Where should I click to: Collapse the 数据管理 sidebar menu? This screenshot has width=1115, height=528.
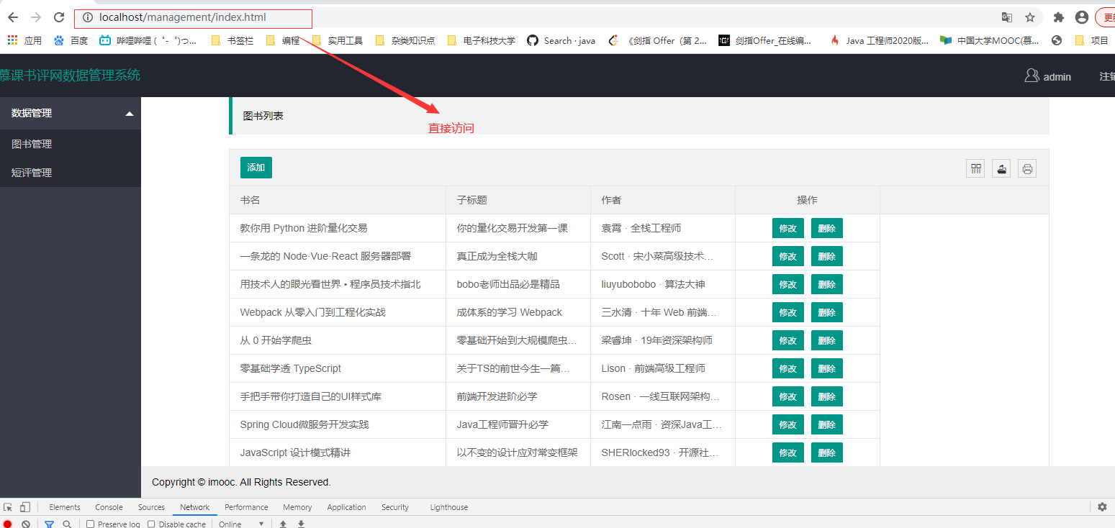(x=71, y=113)
